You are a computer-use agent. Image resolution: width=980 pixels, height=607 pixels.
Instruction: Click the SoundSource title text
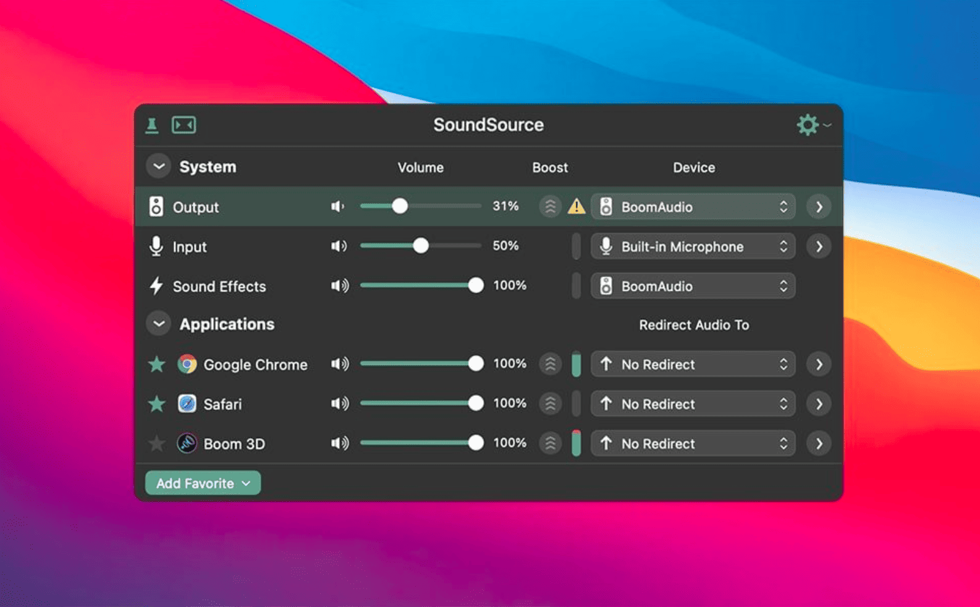(x=488, y=125)
